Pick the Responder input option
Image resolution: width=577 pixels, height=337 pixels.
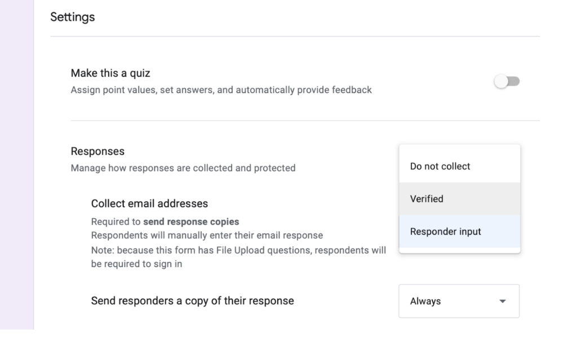tap(446, 232)
